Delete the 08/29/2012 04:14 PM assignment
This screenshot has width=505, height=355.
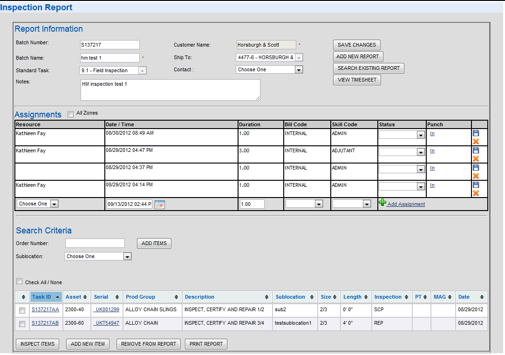click(476, 193)
